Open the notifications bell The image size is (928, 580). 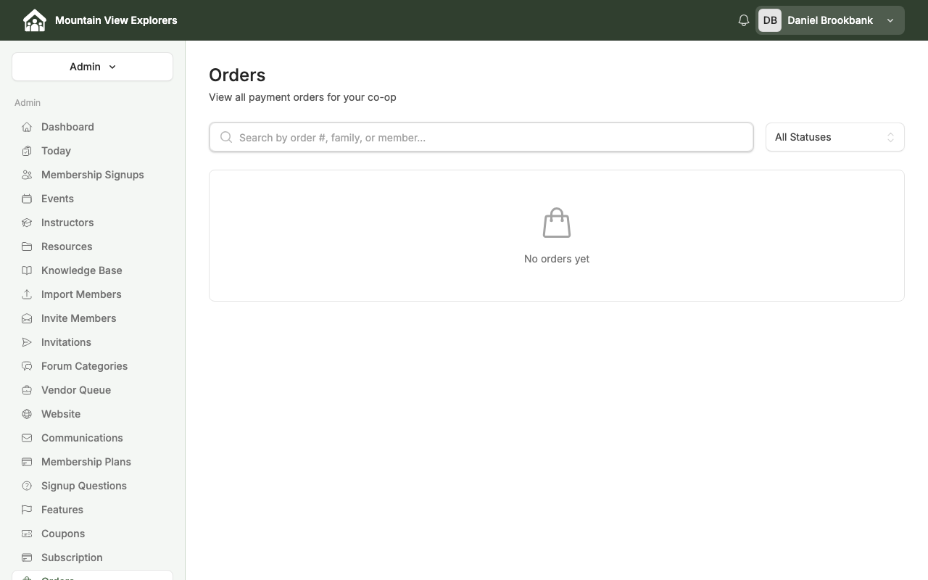pyautogui.click(x=743, y=20)
